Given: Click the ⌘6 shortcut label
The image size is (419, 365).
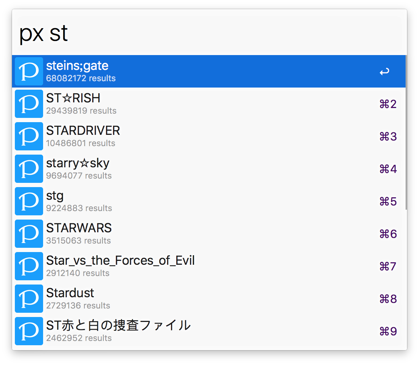Looking at the screenshot, I should [x=388, y=234].
